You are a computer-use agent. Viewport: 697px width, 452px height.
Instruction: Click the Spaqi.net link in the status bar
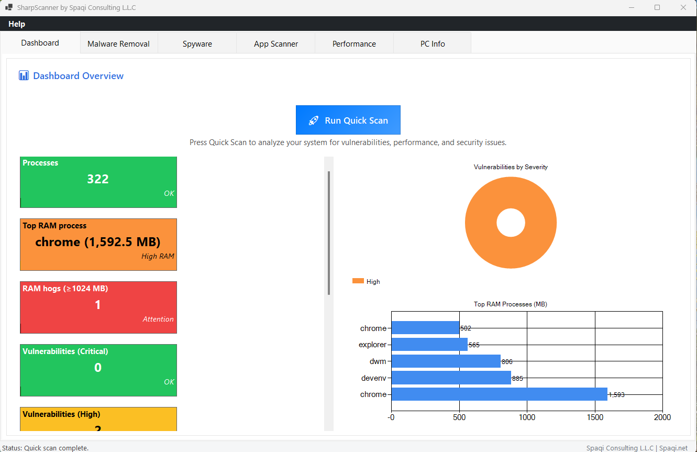click(673, 448)
